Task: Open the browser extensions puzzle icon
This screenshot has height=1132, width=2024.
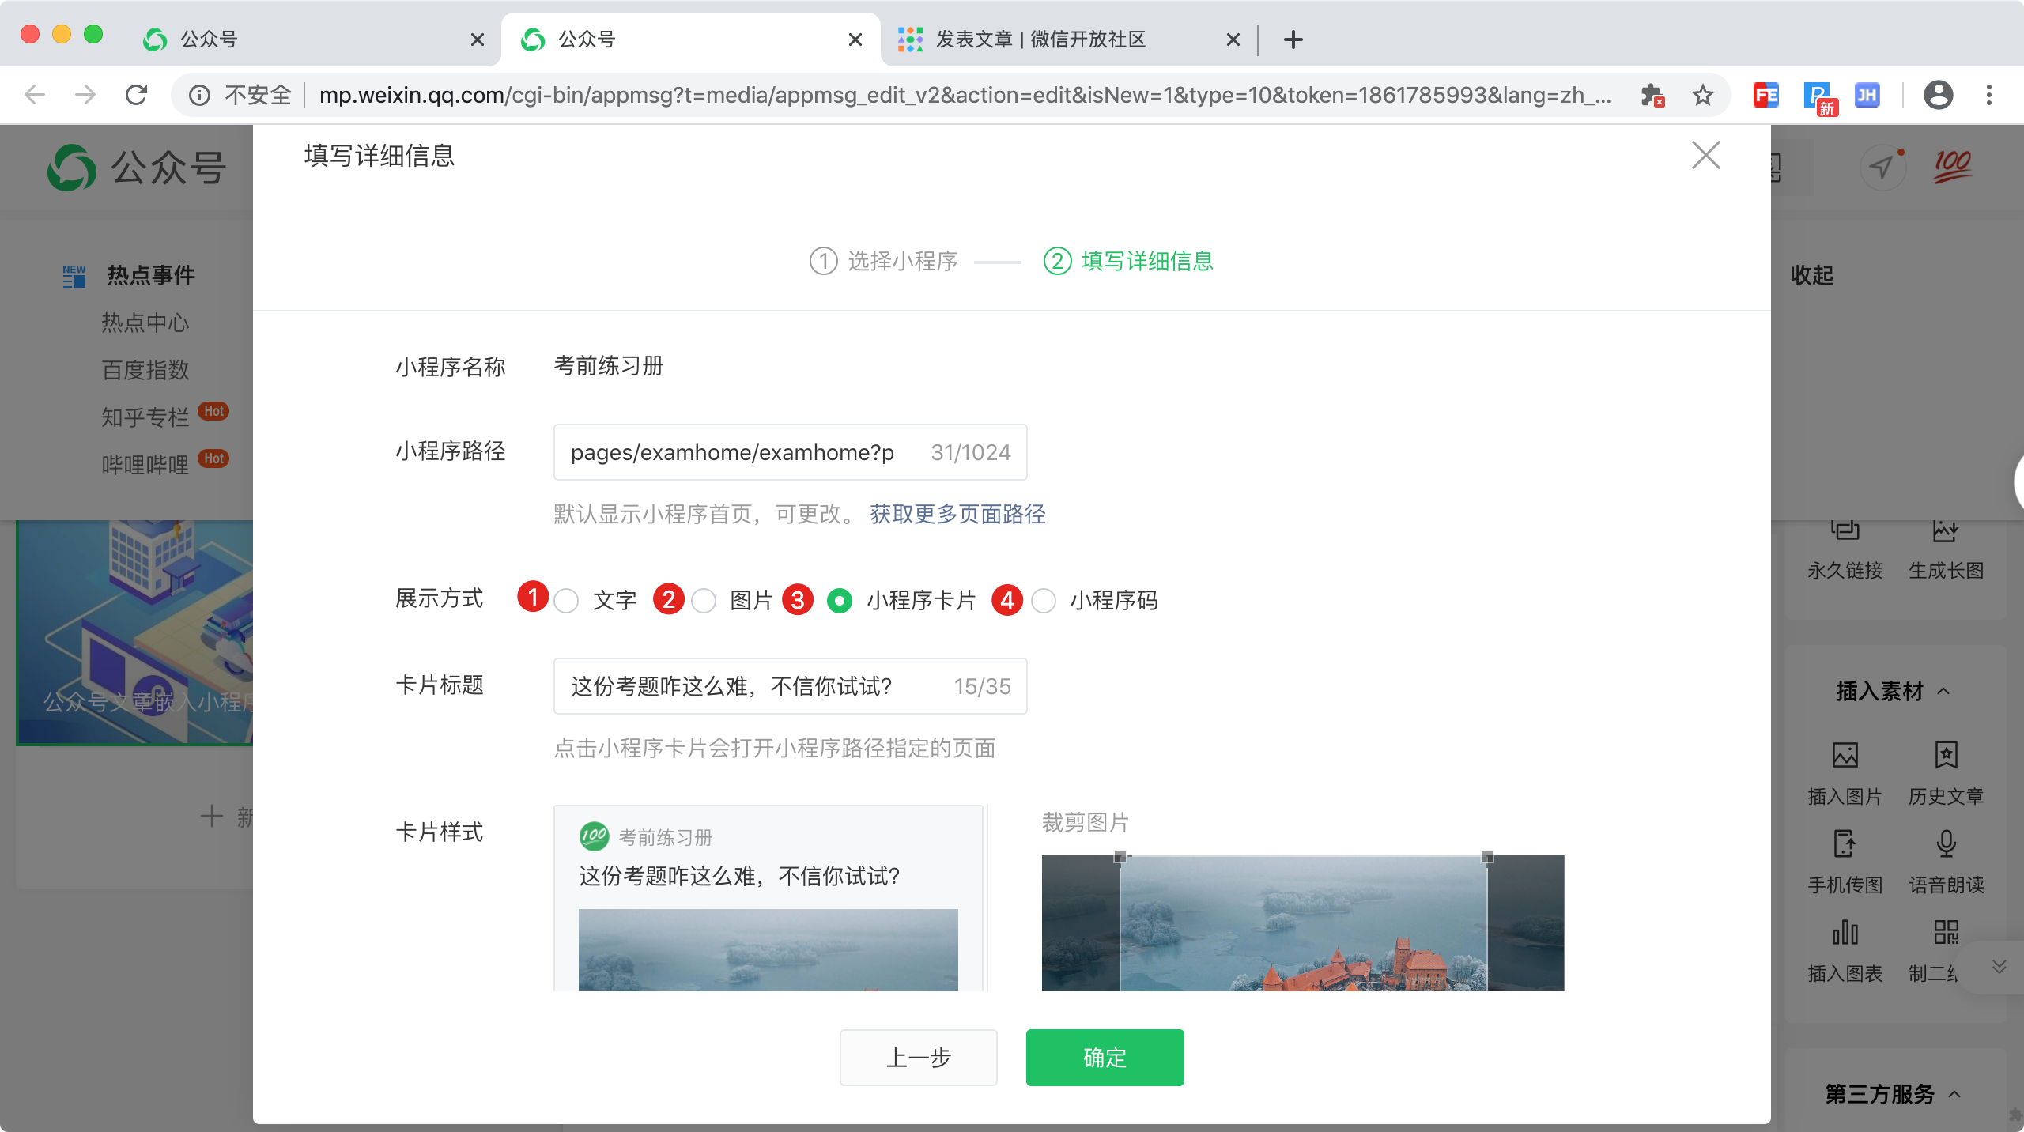Action: [x=1652, y=96]
